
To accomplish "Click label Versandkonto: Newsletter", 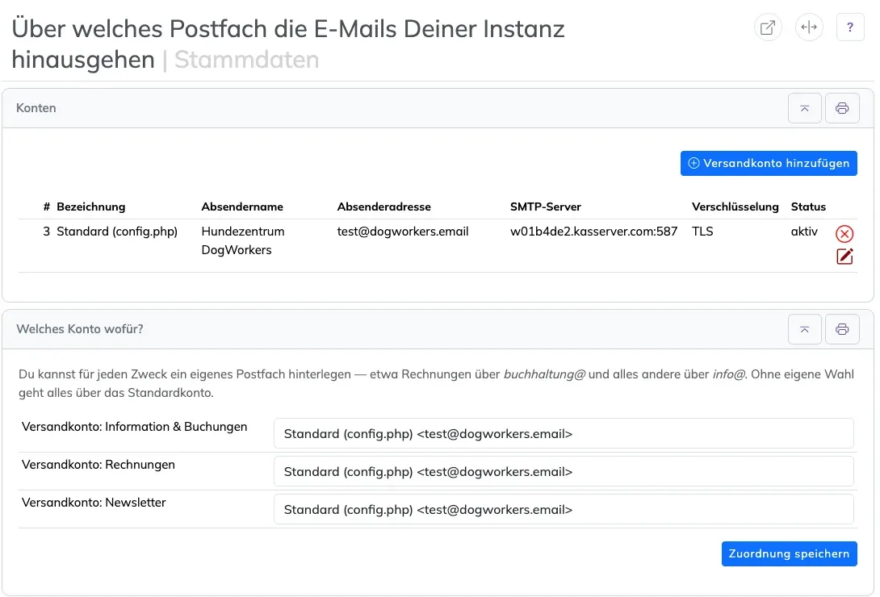I will (94, 503).
